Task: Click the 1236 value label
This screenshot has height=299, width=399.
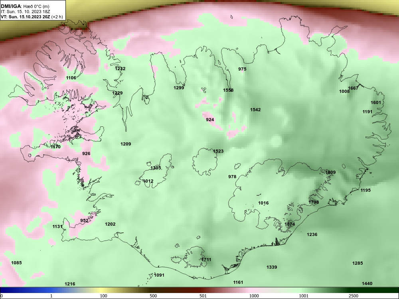Action: click(312, 235)
